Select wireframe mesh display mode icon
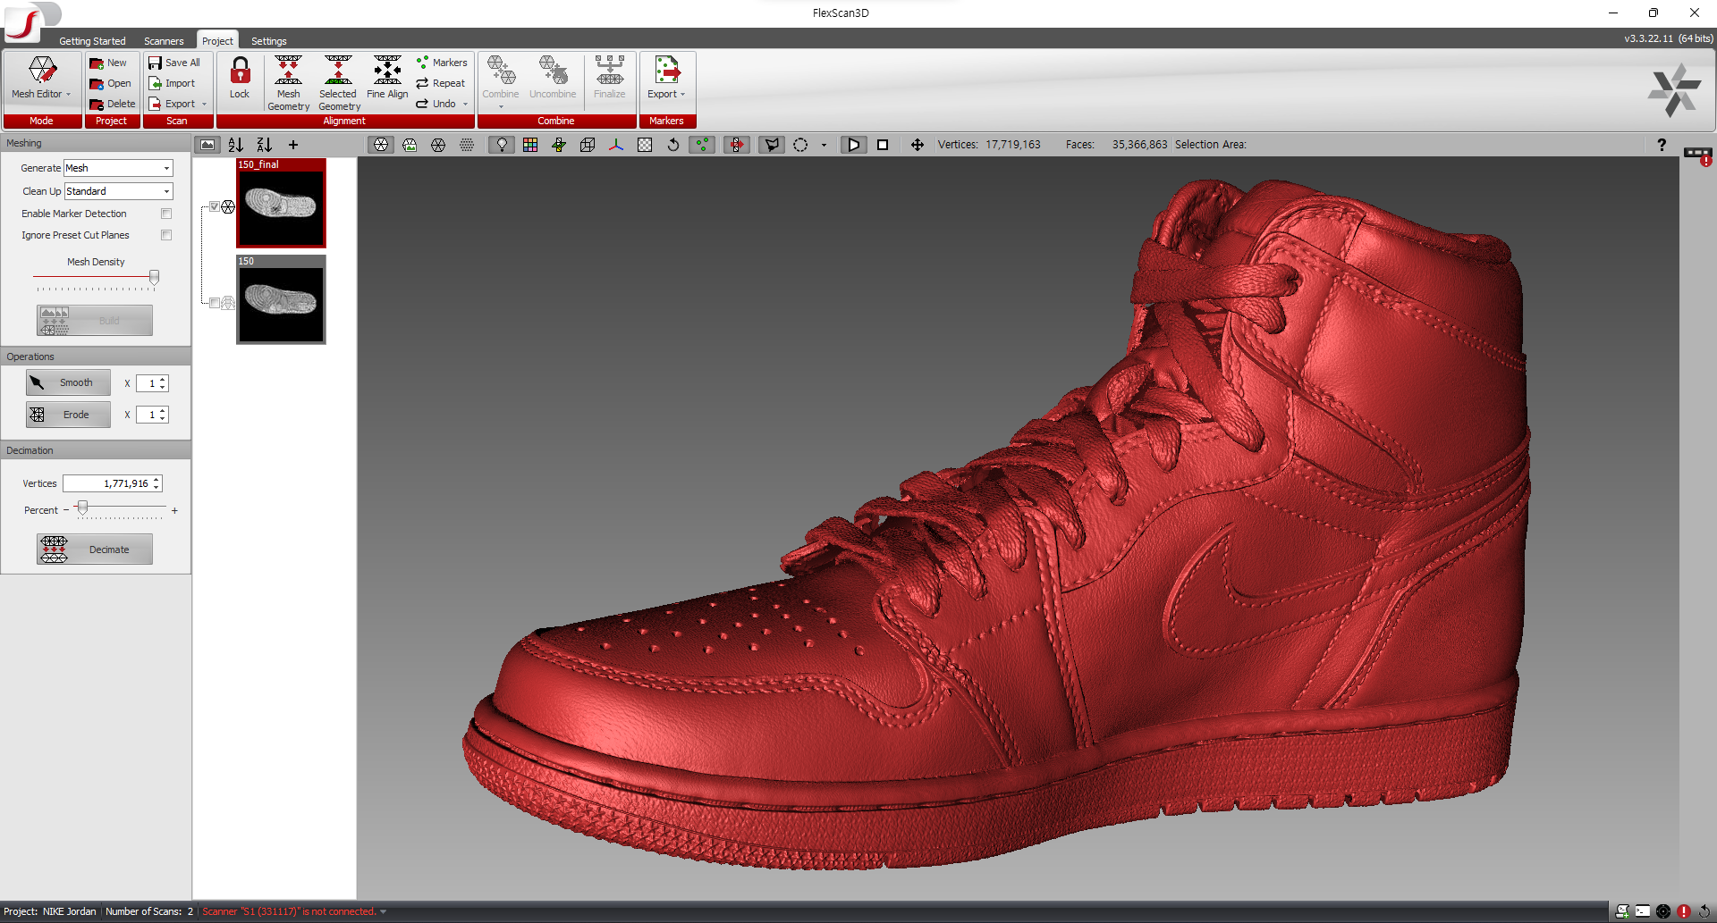Image resolution: width=1717 pixels, height=923 pixels. (438, 145)
